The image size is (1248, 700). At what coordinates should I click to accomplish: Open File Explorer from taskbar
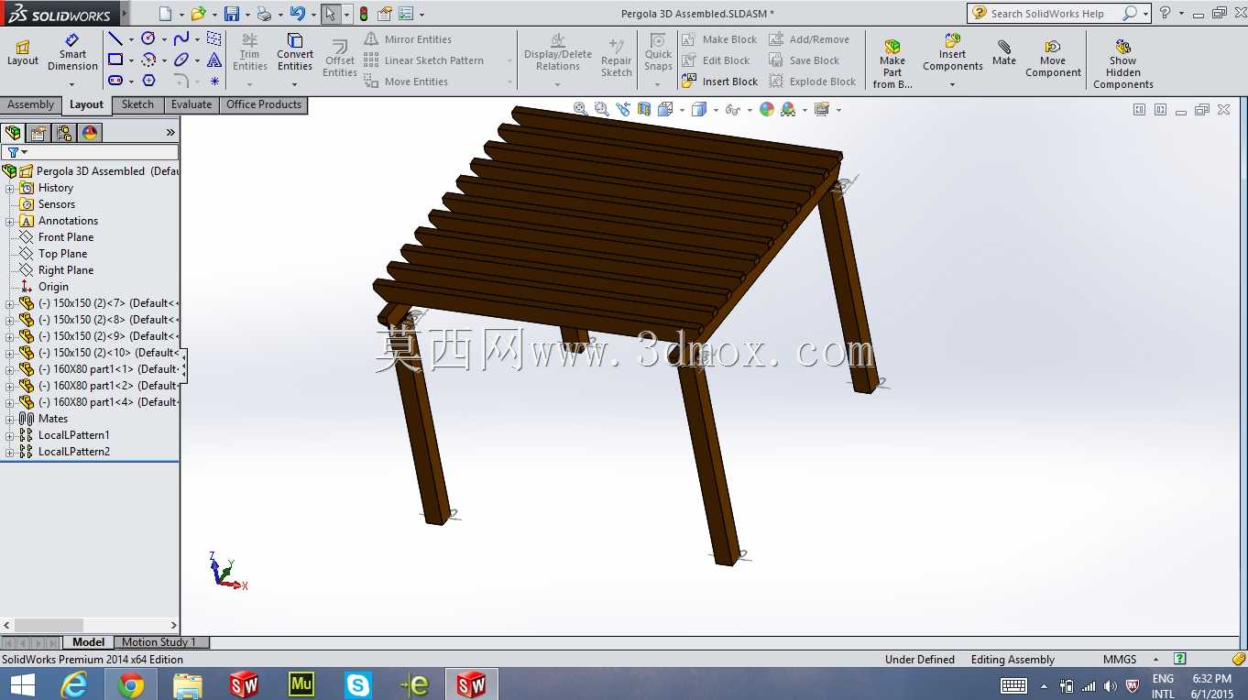[188, 684]
